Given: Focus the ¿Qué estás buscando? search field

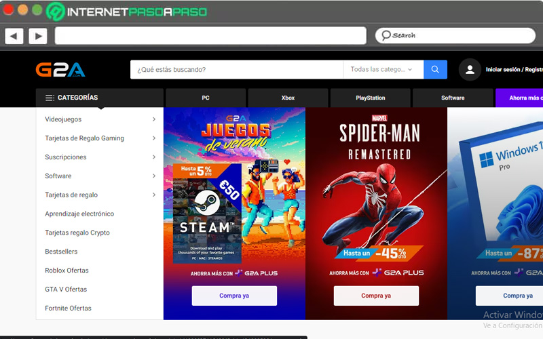Looking at the screenshot, I should coord(237,70).
